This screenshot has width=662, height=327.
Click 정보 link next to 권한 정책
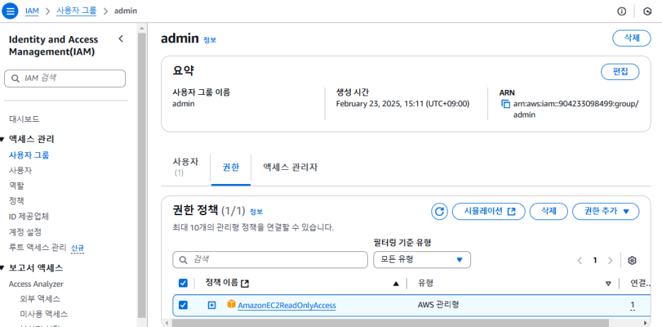point(256,212)
